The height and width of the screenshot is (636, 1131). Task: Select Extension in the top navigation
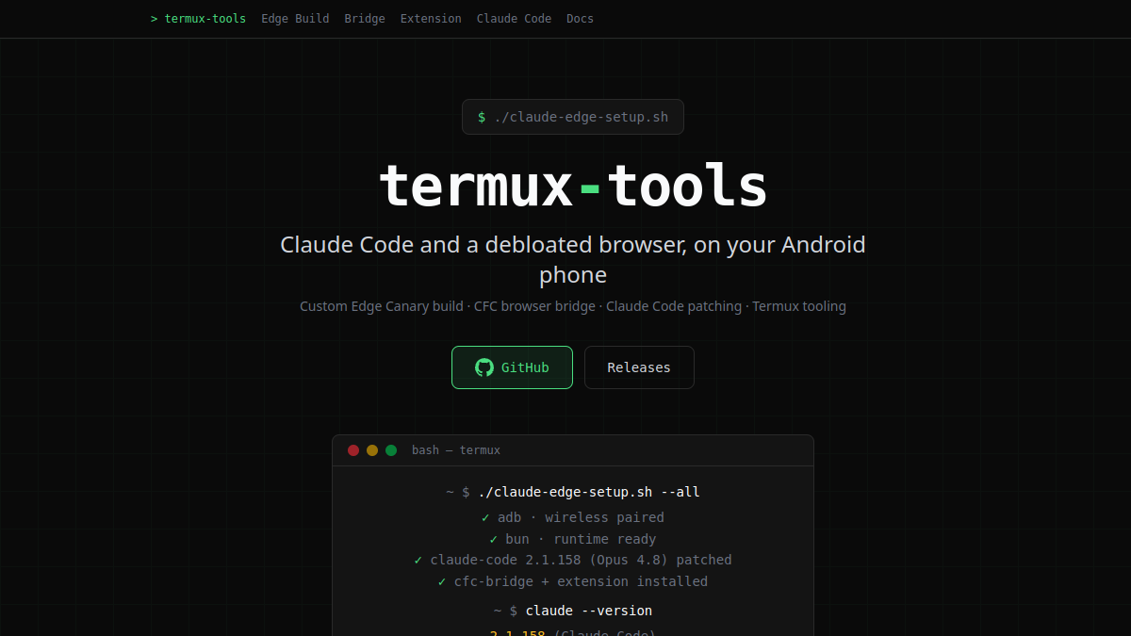[431, 19]
